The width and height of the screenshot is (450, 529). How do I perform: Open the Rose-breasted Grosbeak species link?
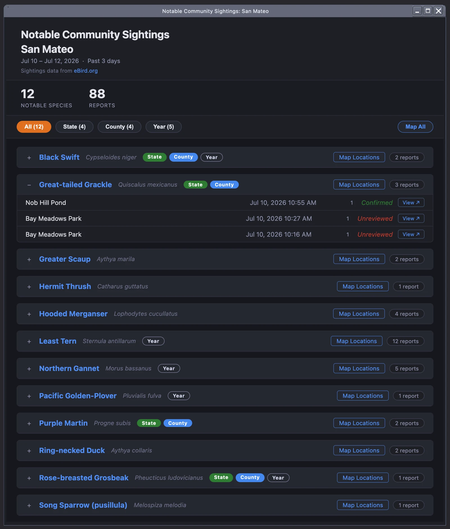[84, 478]
